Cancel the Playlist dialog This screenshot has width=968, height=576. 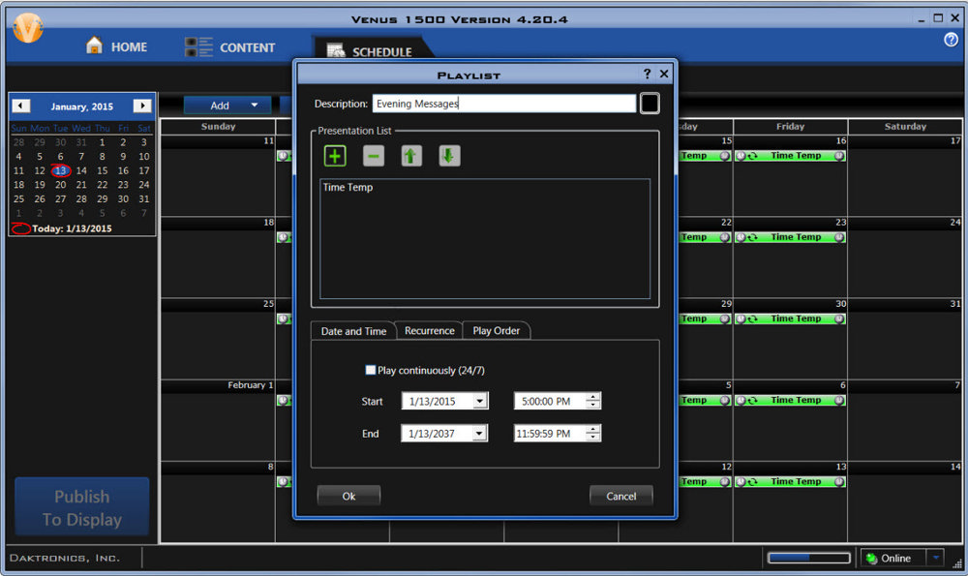620,496
